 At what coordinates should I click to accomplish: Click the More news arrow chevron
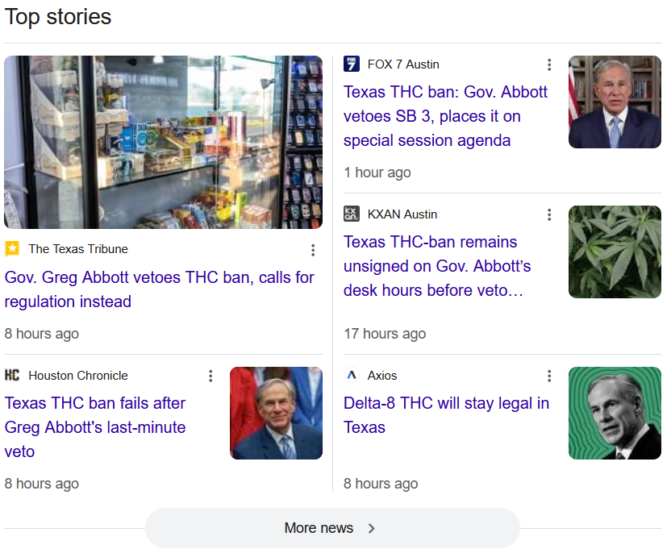click(372, 529)
